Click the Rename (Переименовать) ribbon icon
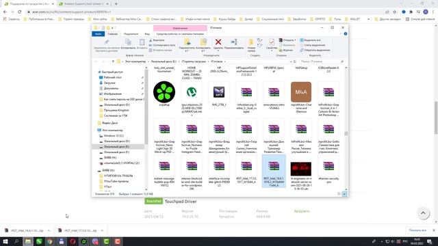Viewport: 438px width, 246px height. (234, 42)
